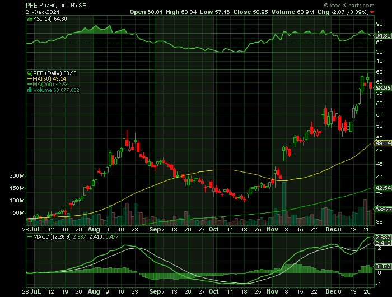The width and height of the screenshot is (392, 297).
Task: Click the 150M volume scale label
Action: (x=17, y=188)
